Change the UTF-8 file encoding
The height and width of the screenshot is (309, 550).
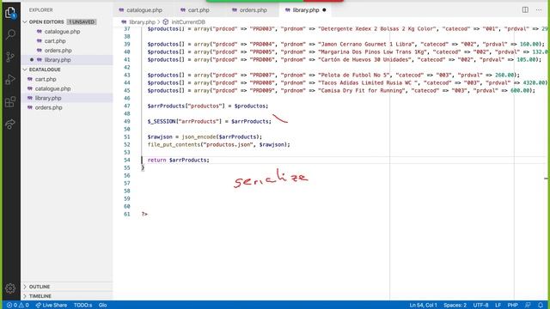pyautogui.click(x=480, y=306)
